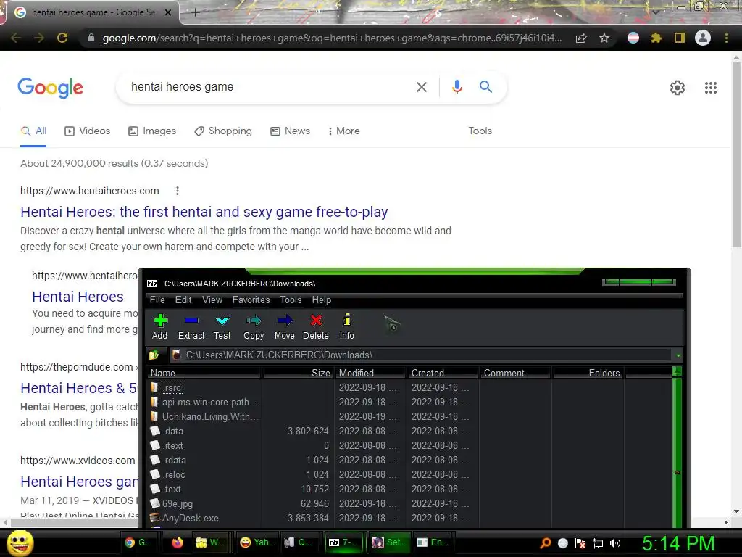Click the Info toolbar icon in 7-Zip
The height and width of the screenshot is (557, 742).
click(x=347, y=327)
